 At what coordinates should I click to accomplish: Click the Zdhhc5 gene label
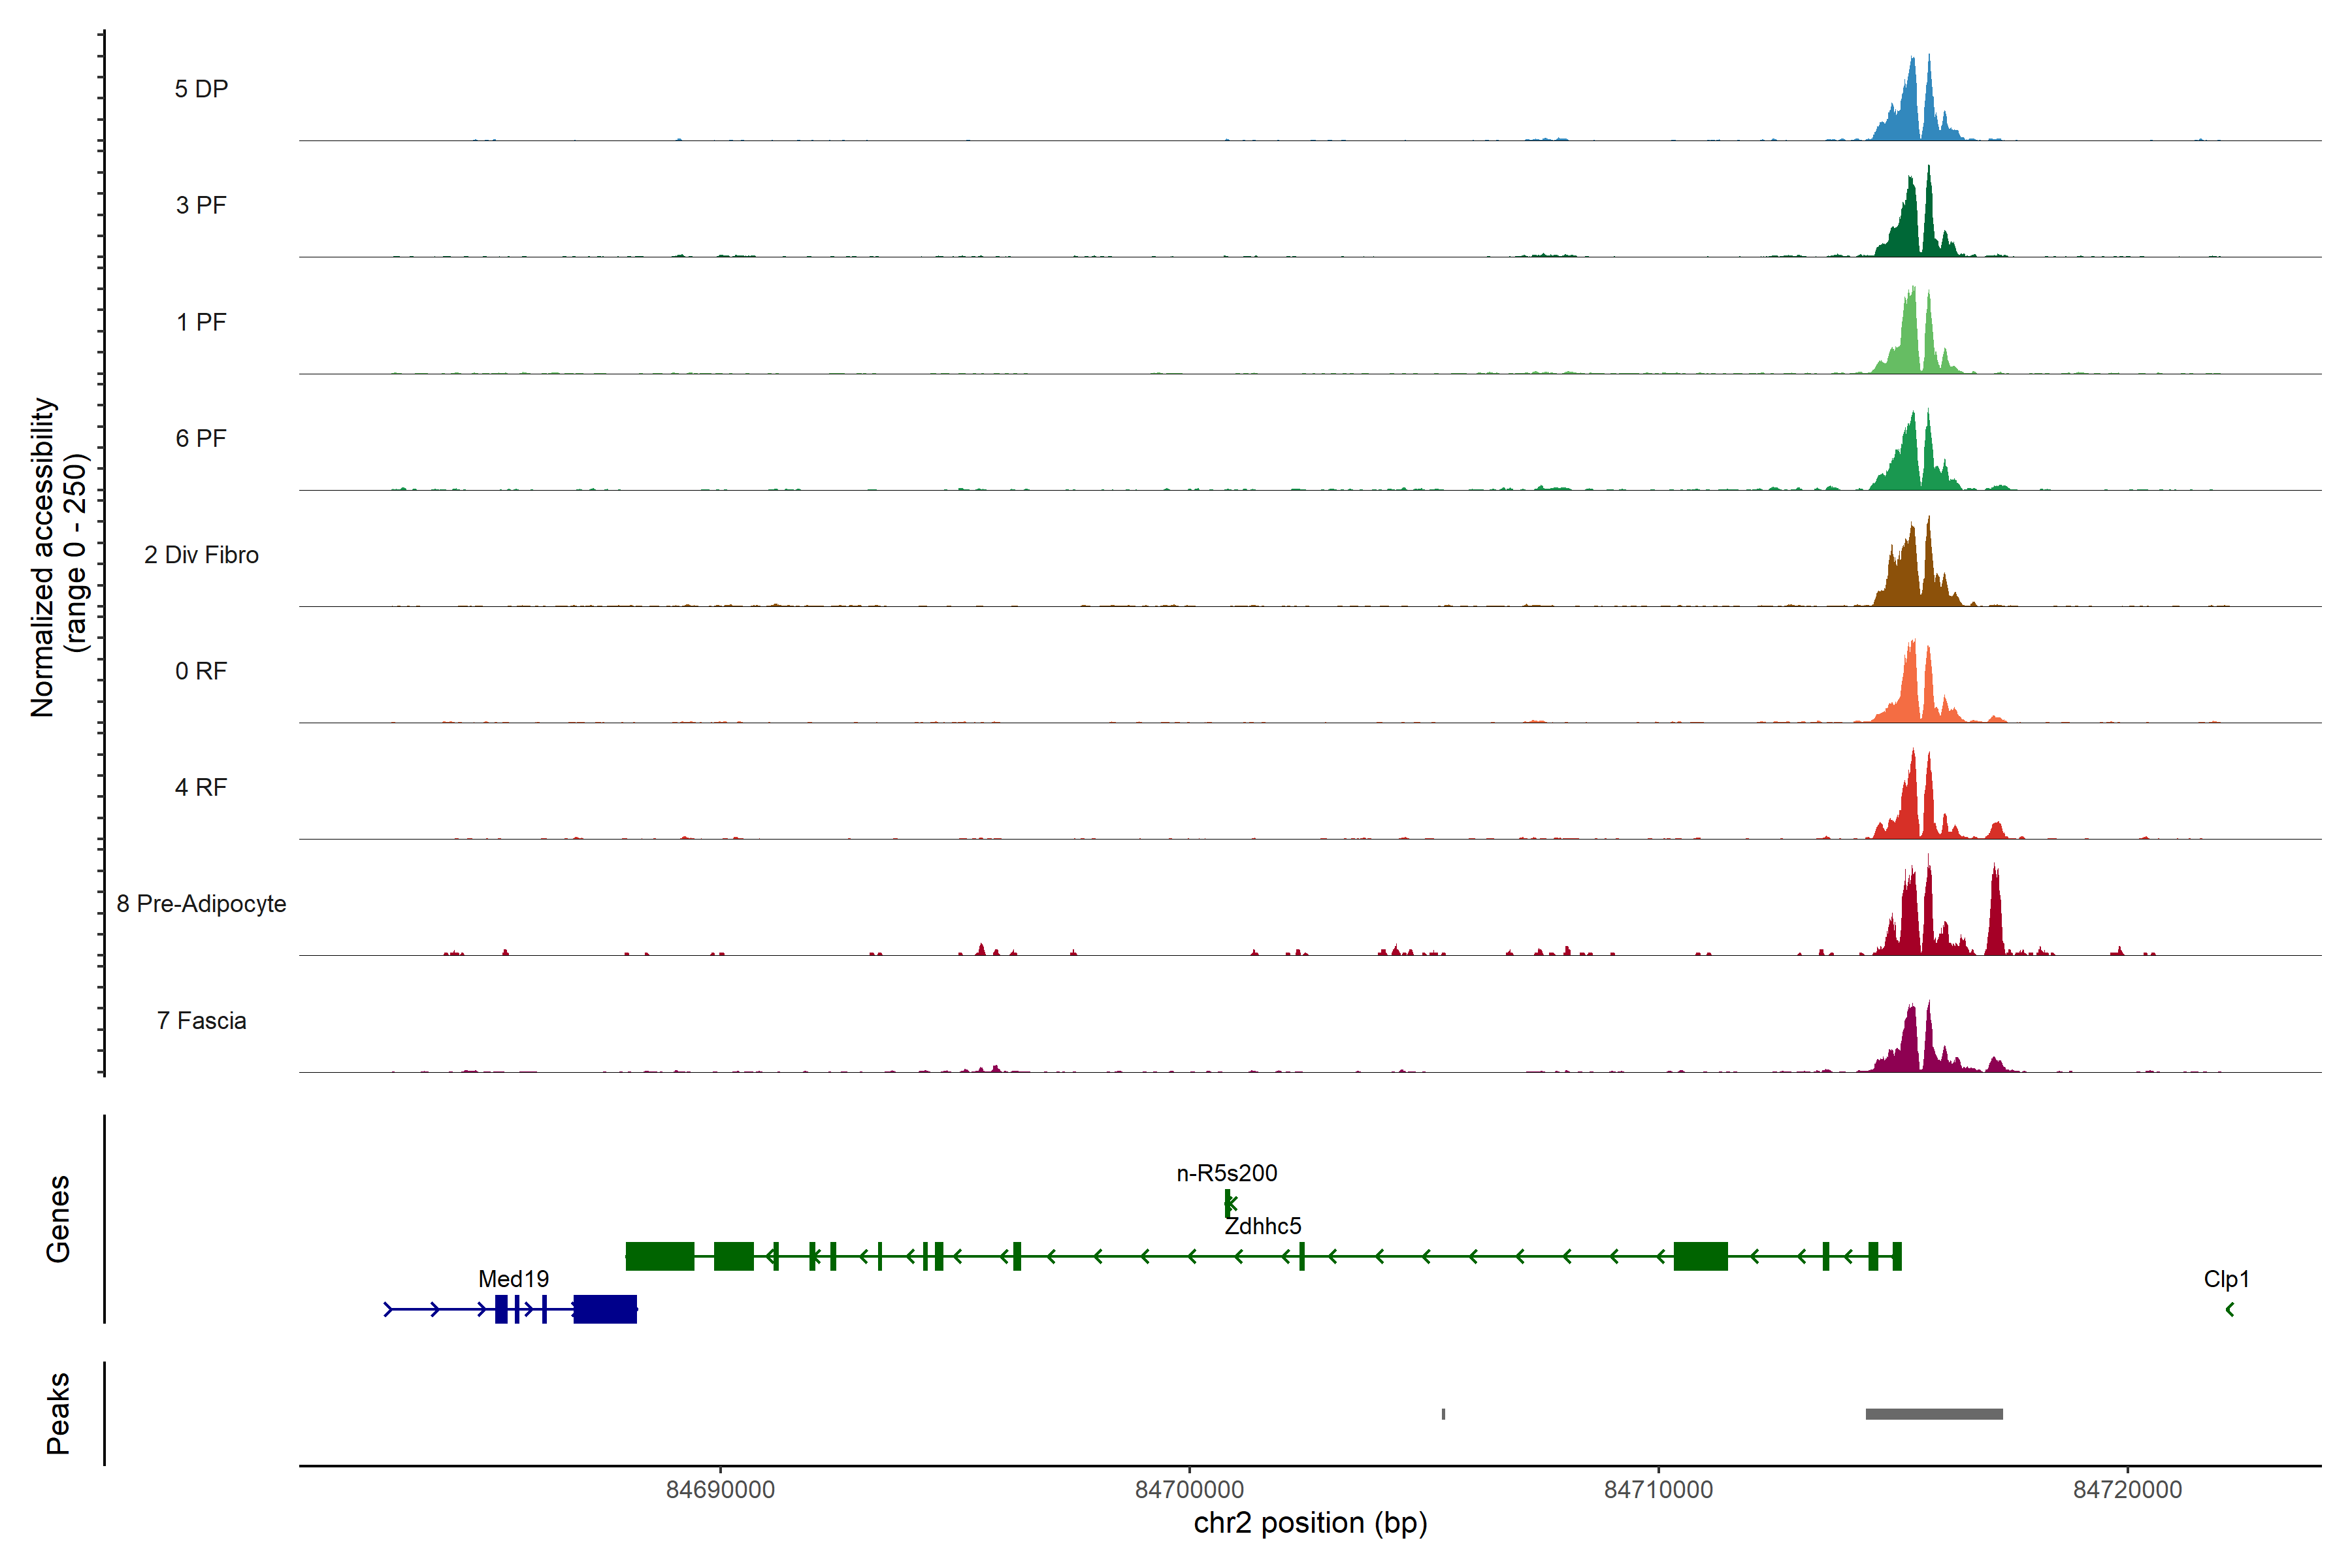point(1262,1225)
